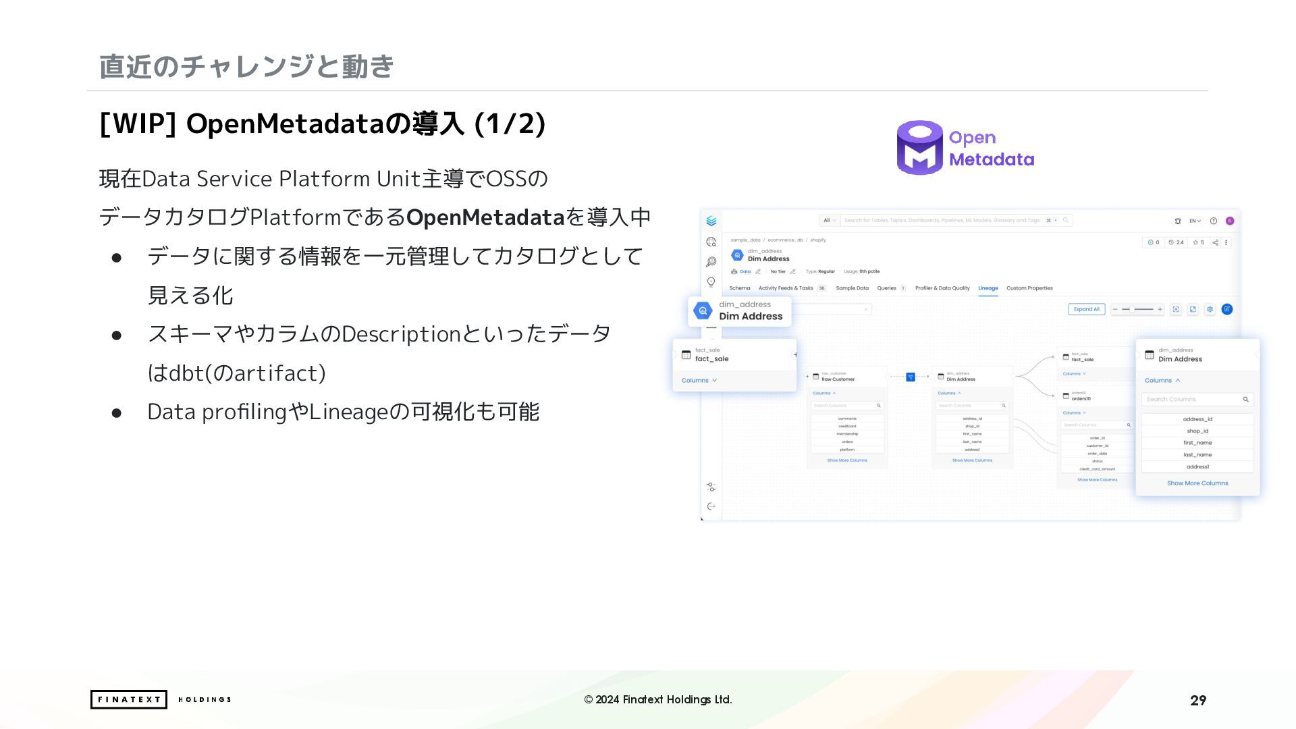Viewport: 1296px width, 729px height.
Task: Open sample_data breadcrumb link
Action: point(745,240)
